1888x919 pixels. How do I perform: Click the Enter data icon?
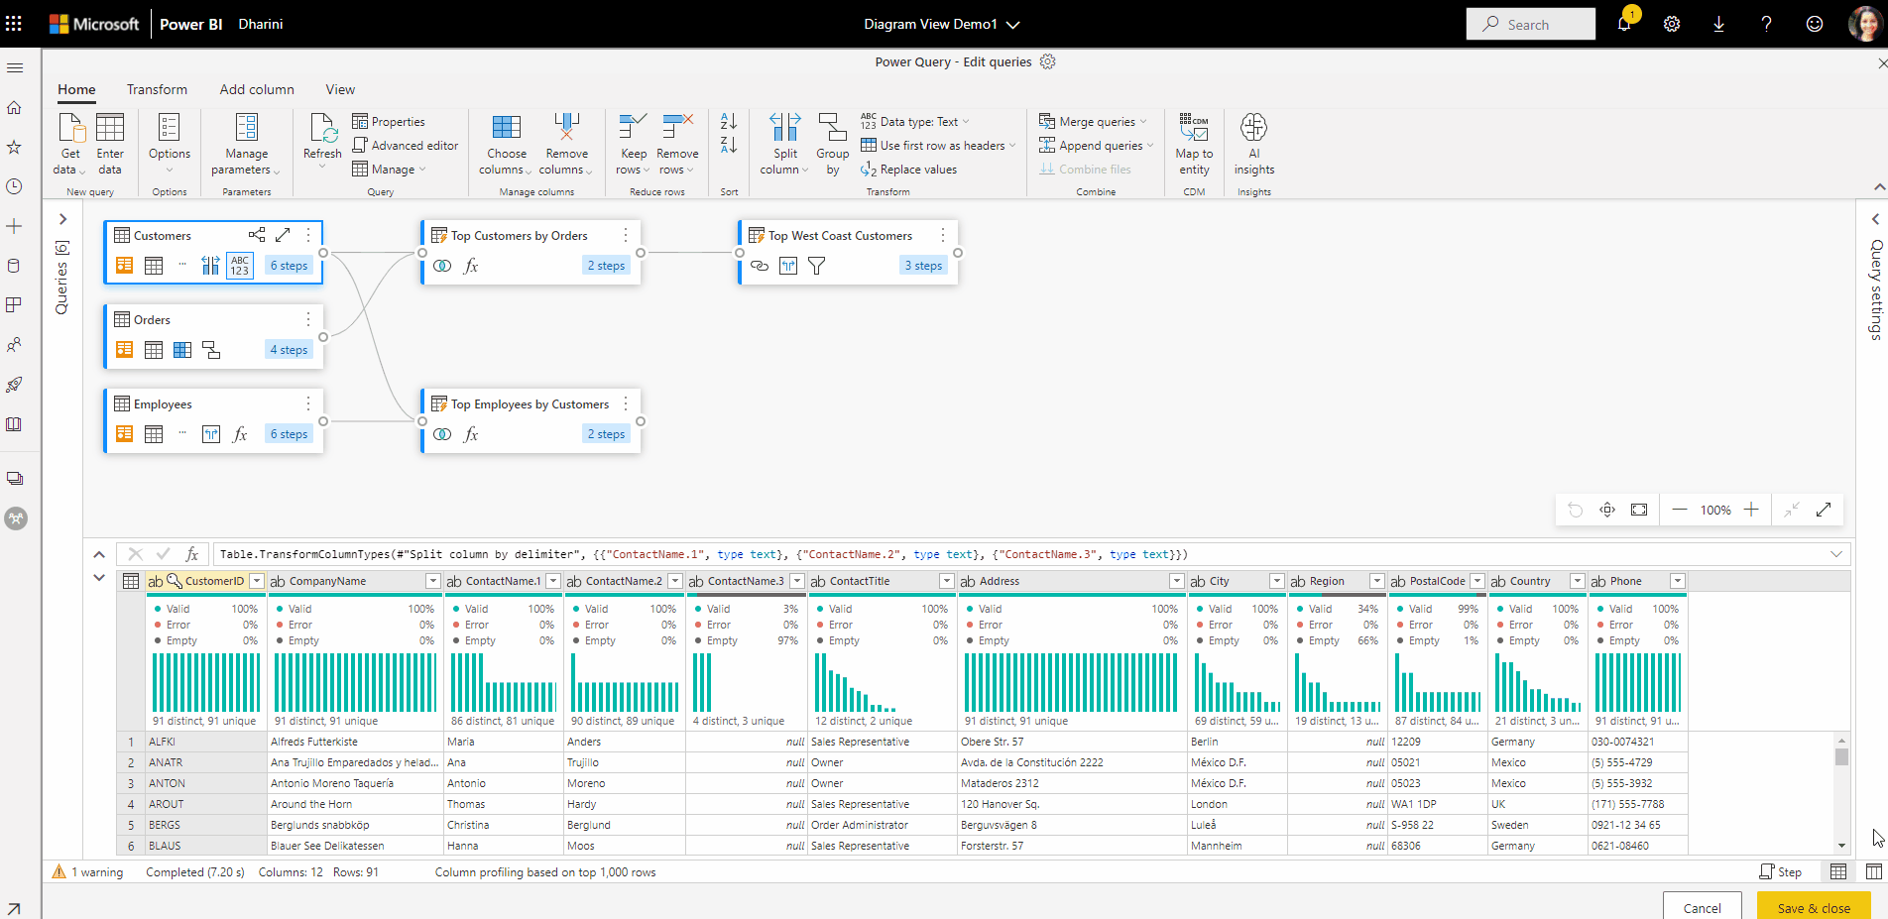[x=110, y=127]
